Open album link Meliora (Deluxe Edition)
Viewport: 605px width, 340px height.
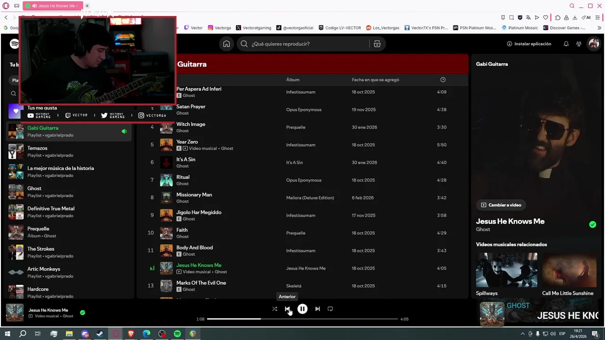point(310,198)
